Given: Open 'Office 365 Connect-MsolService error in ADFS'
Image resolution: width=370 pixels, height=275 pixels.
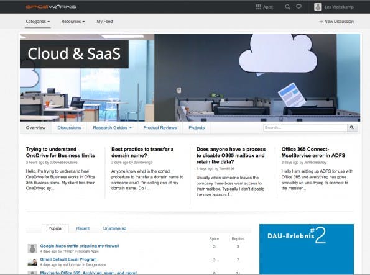Looking at the screenshot, I should pyautogui.click(x=313, y=152).
